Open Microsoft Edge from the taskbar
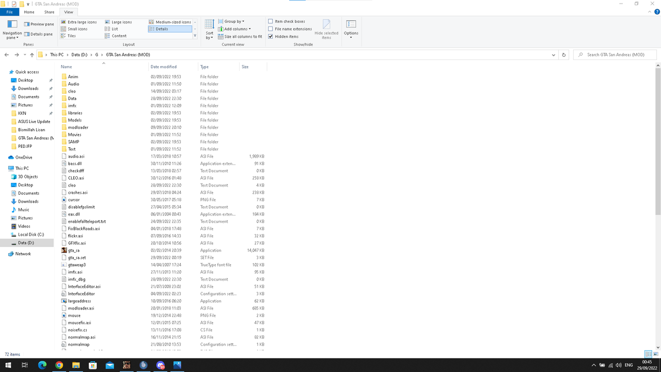The height and width of the screenshot is (372, 661). (42, 365)
